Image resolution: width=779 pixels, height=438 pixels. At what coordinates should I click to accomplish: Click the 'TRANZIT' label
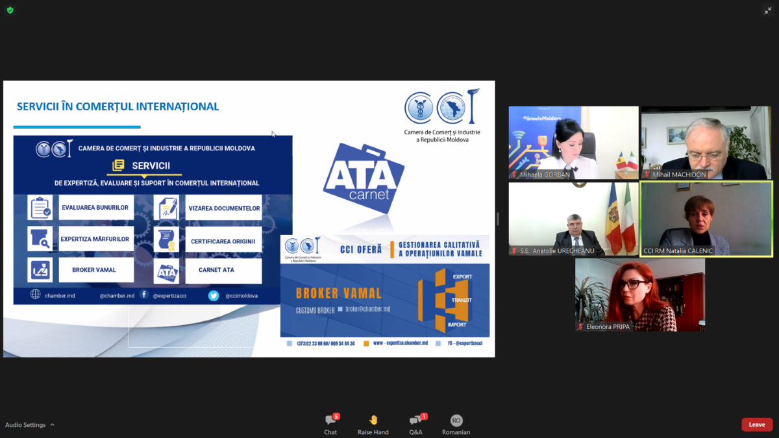tap(462, 300)
